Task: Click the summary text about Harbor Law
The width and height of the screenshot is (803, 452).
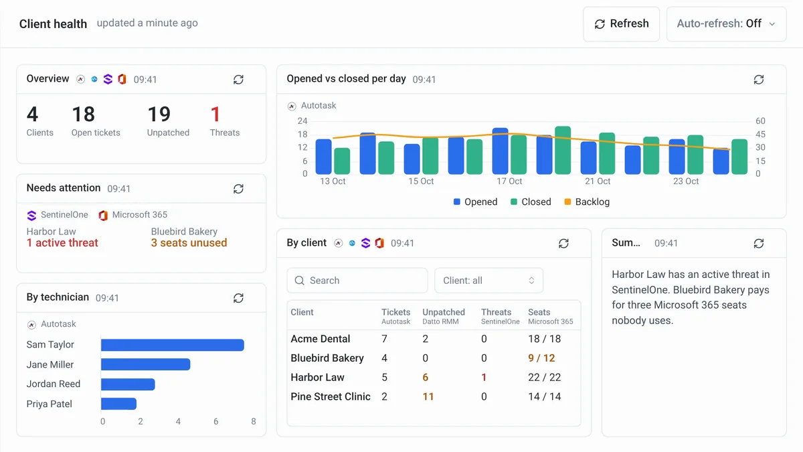Action: [x=691, y=297]
